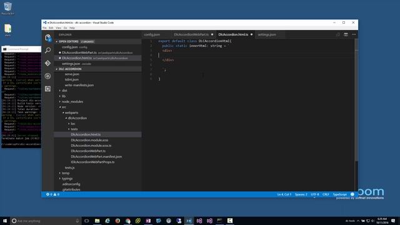Open the Search view in activity bar
Image resolution: width=400 pixels, height=225 pixels.
(47, 50)
